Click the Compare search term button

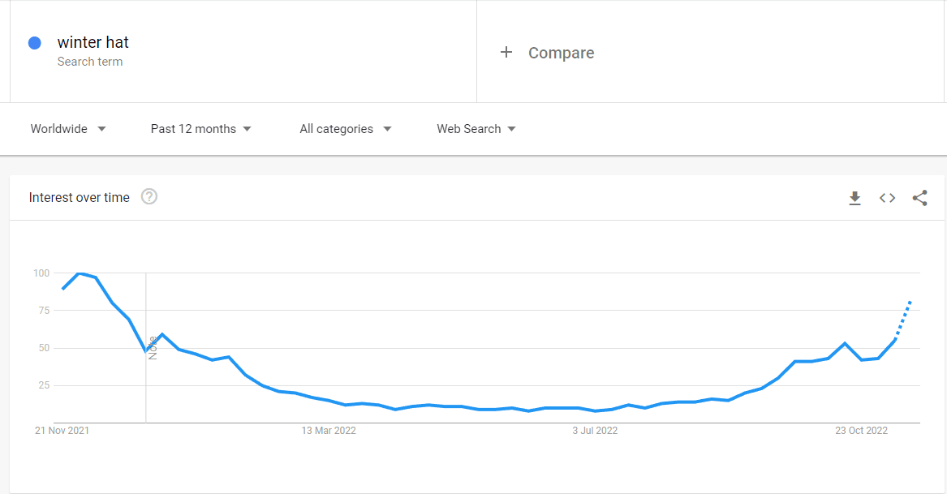tap(547, 53)
